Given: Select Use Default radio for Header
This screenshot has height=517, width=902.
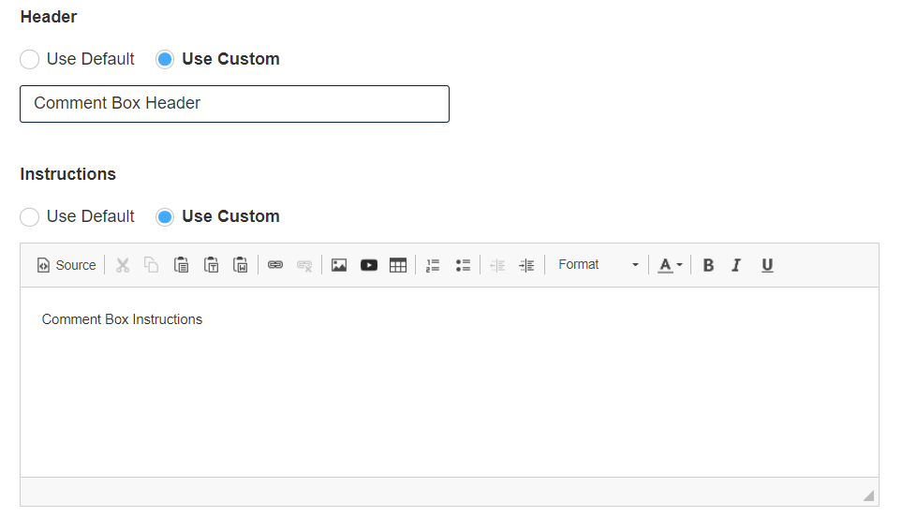Looking at the screenshot, I should (29, 59).
